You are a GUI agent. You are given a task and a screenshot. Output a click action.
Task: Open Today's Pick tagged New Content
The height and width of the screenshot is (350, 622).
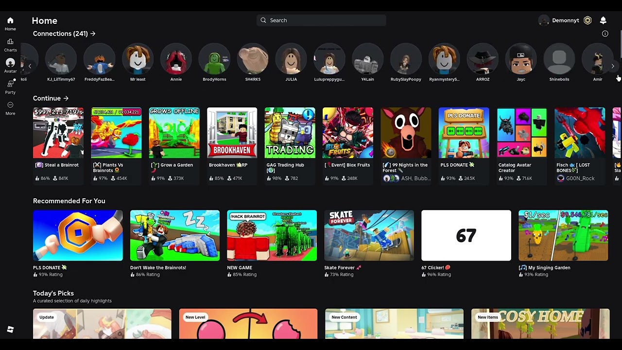394,324
